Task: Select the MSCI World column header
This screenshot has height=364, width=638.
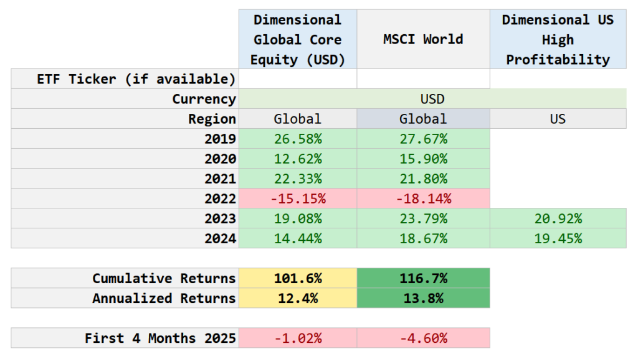Action: [x=423, y=39]
